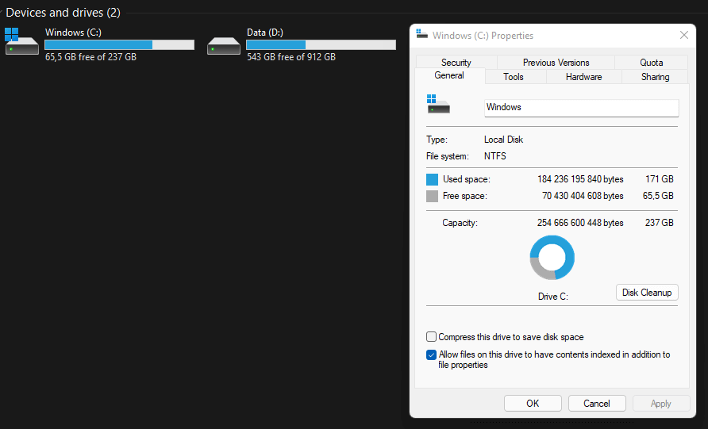Screen dimensions: 708x429
Task: Switch to the Hardware tab
Action: point(584,77)
